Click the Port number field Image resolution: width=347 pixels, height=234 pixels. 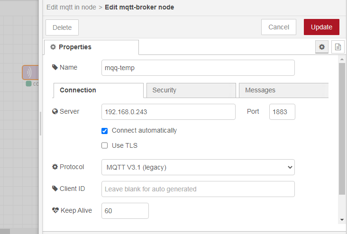[x=282, y=112]
